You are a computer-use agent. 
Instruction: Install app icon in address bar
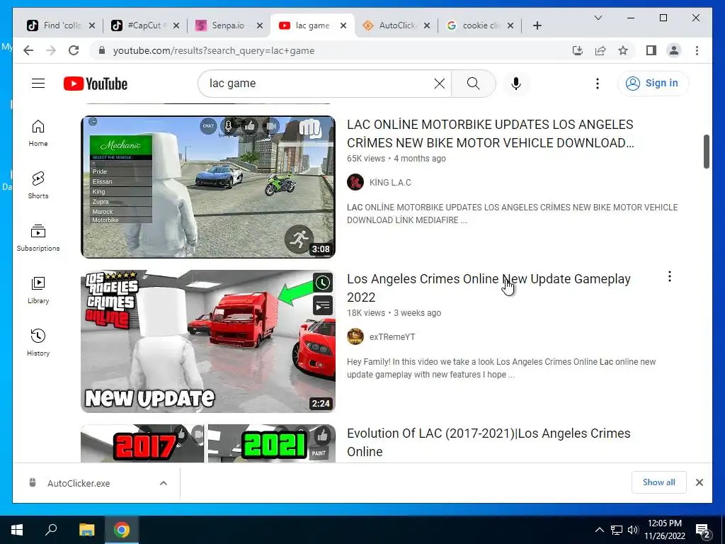click(x=578, y=50)
